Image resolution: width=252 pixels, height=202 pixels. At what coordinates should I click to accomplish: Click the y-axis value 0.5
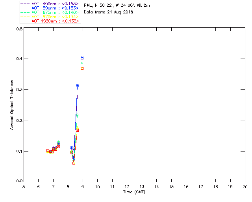(19, 29)
